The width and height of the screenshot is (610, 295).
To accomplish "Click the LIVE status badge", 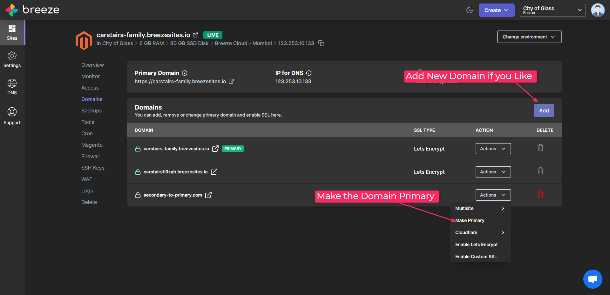I will (x=213, y=35).
